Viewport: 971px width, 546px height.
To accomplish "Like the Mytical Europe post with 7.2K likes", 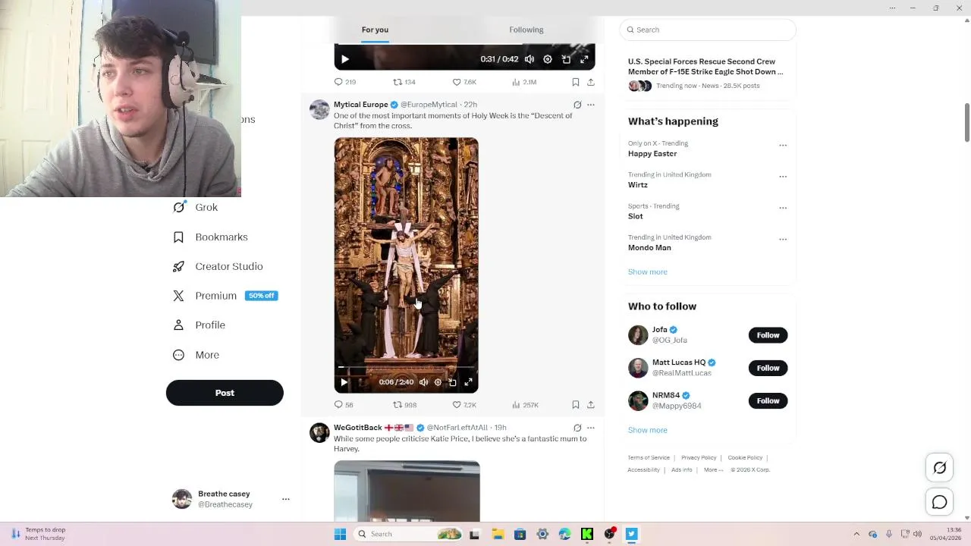I will (x=464, y=405).
